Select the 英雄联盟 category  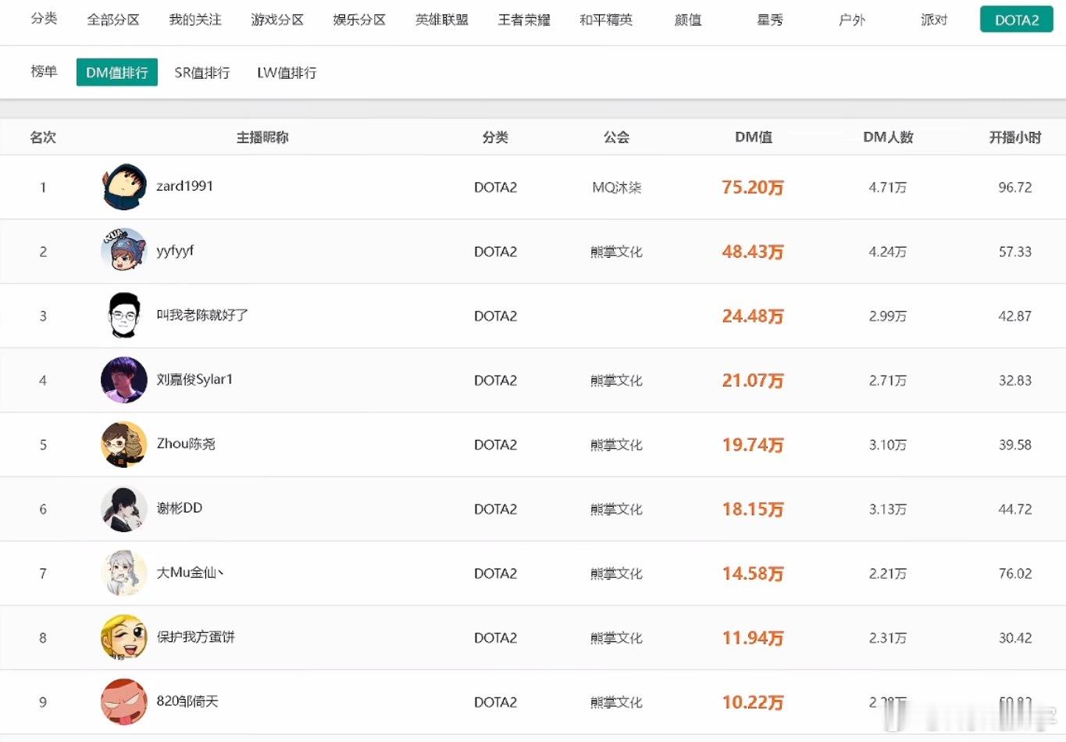(442, 20)
